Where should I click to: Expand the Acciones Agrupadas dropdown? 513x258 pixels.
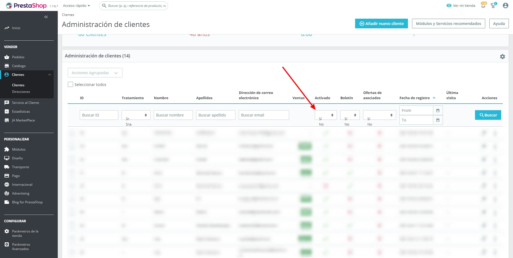tap(95, 73)
